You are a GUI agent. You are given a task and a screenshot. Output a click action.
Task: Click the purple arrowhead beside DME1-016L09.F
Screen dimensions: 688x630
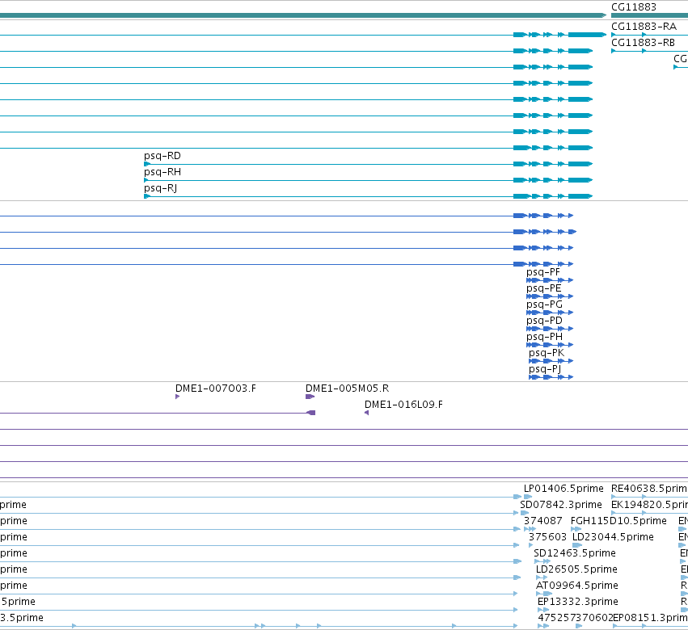coord(367,413)
